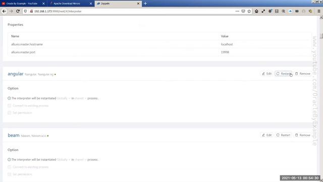Select the localhost property value
The width and height of the screenshot is (323, 182).
(227, 44)
